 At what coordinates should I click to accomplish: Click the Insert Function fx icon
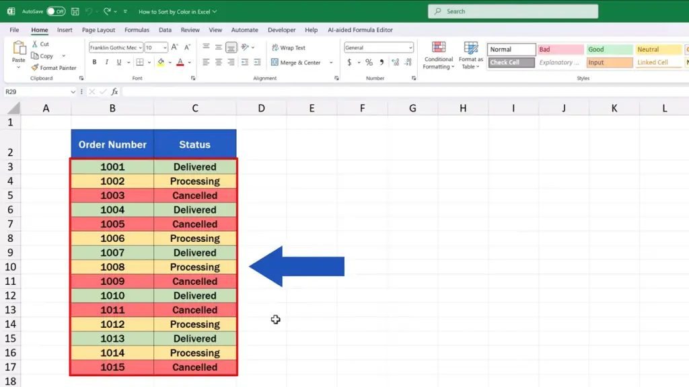click(114, 92)
